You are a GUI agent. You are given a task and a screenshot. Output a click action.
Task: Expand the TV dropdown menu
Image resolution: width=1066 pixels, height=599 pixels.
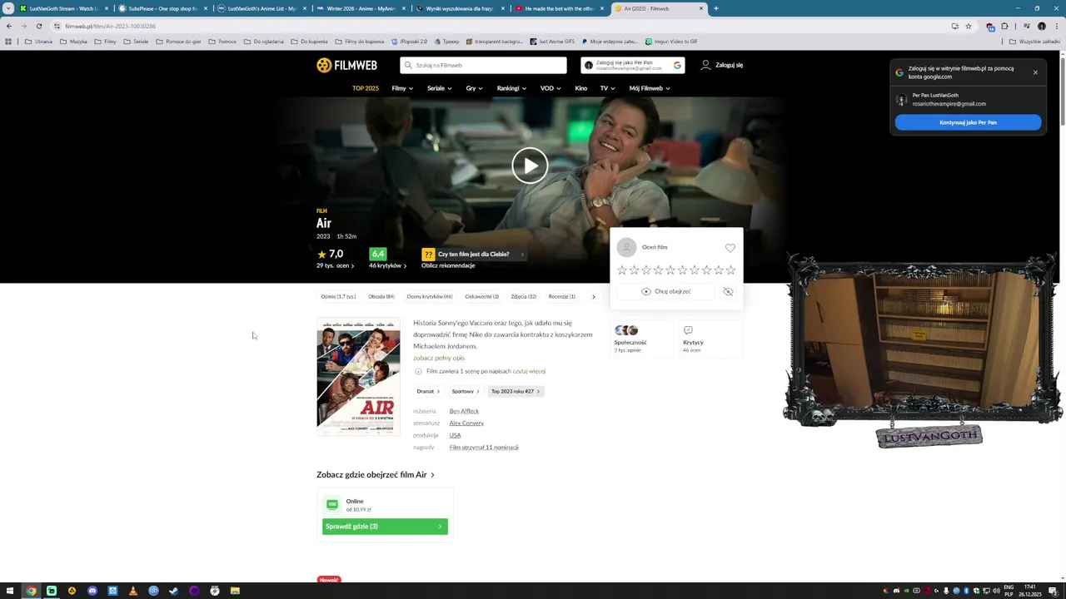(x=607, y=88)
